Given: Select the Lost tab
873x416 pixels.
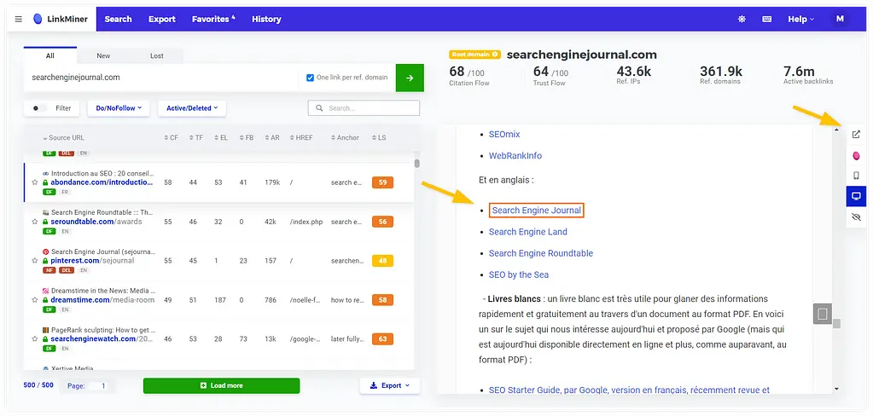Looking at the screenshot, I should pos(156,55).
